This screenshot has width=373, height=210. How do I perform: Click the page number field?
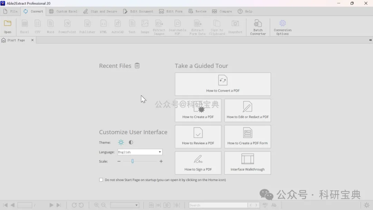(25, 205)
